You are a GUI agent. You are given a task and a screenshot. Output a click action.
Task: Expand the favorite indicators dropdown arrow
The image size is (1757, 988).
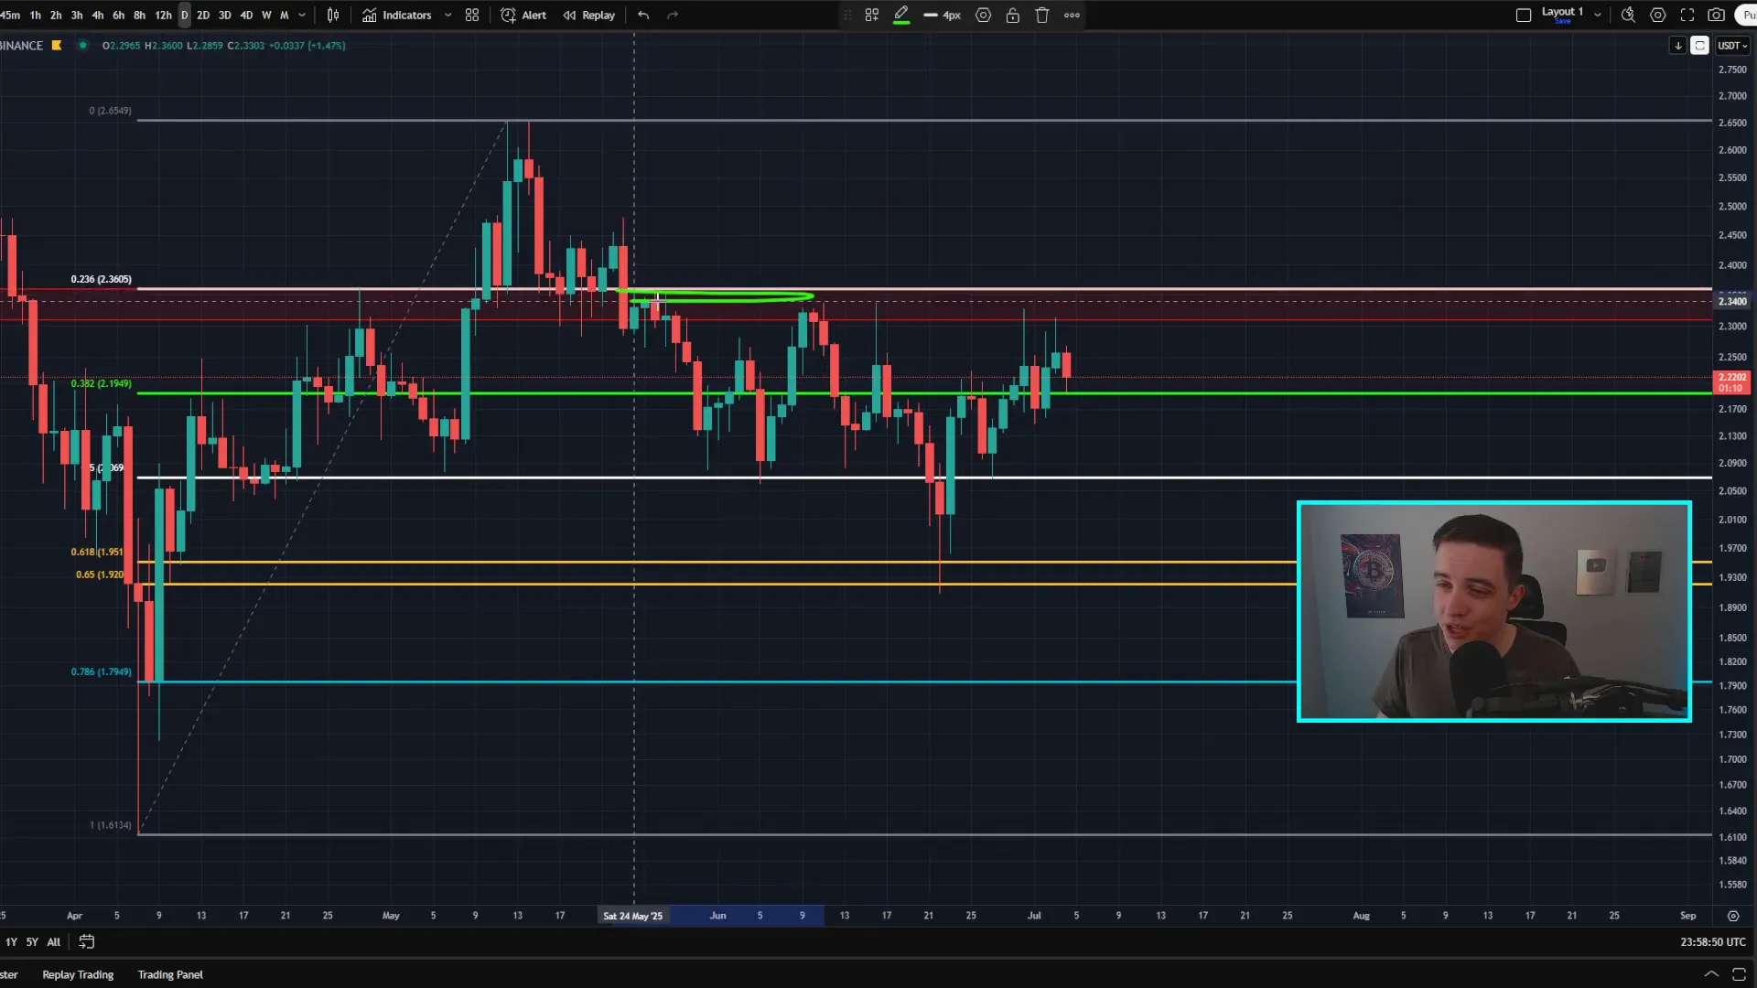[x=447, y=15]
